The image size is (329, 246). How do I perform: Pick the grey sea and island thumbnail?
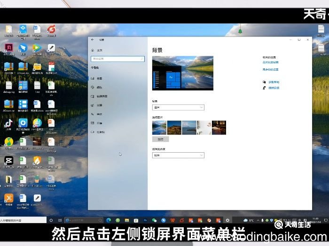(x=189, y=127)
